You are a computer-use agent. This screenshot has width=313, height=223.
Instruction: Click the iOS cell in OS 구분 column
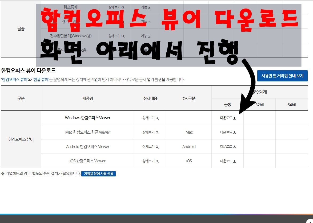[x=189, y=161]
